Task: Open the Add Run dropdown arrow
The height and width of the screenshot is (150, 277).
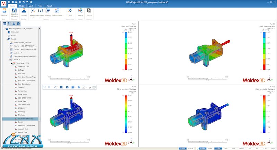Action: pos(4,17)
